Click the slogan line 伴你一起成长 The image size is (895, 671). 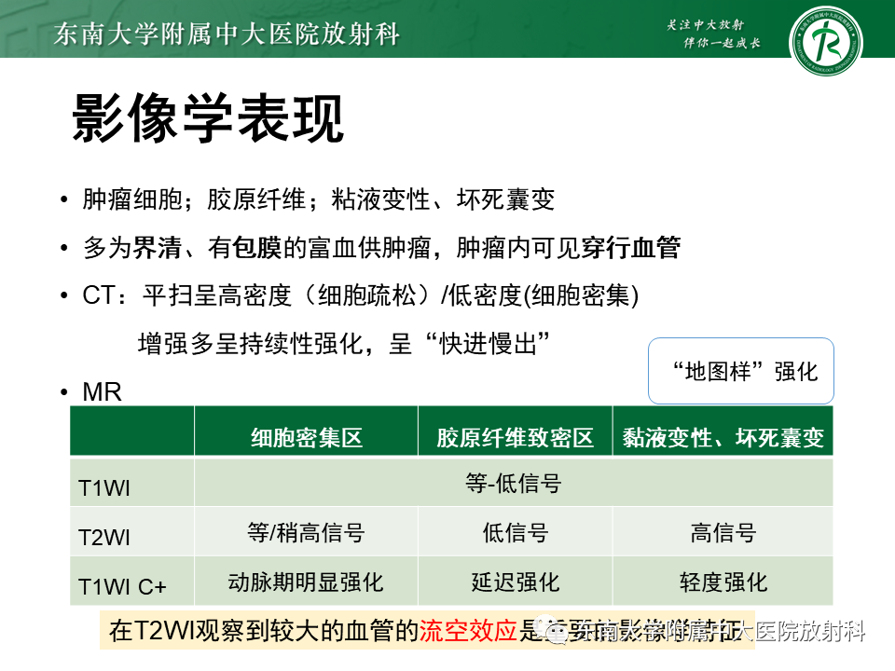[x=722, y=43]
